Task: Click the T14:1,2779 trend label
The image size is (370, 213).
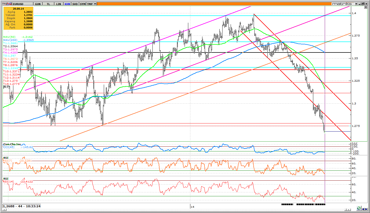Action: (11, 84)
